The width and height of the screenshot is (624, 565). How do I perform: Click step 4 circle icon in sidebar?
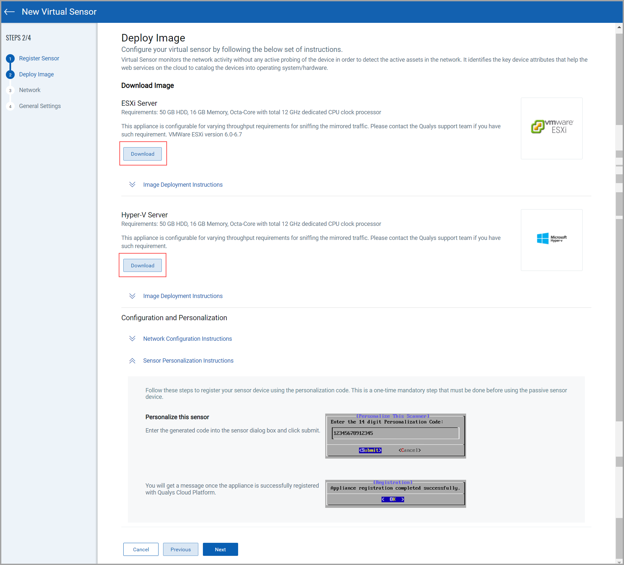click(x=10, y=106)
